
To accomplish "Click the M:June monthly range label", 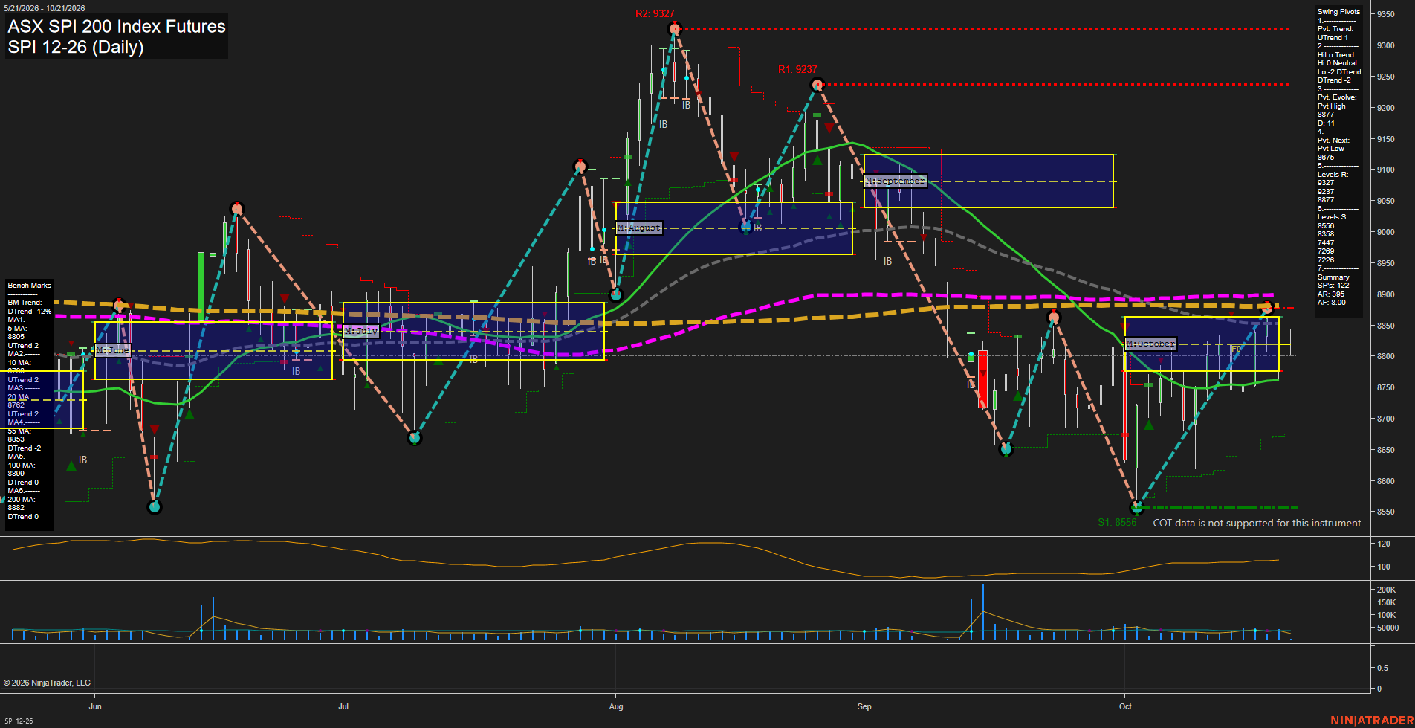I will pos(113,349).
